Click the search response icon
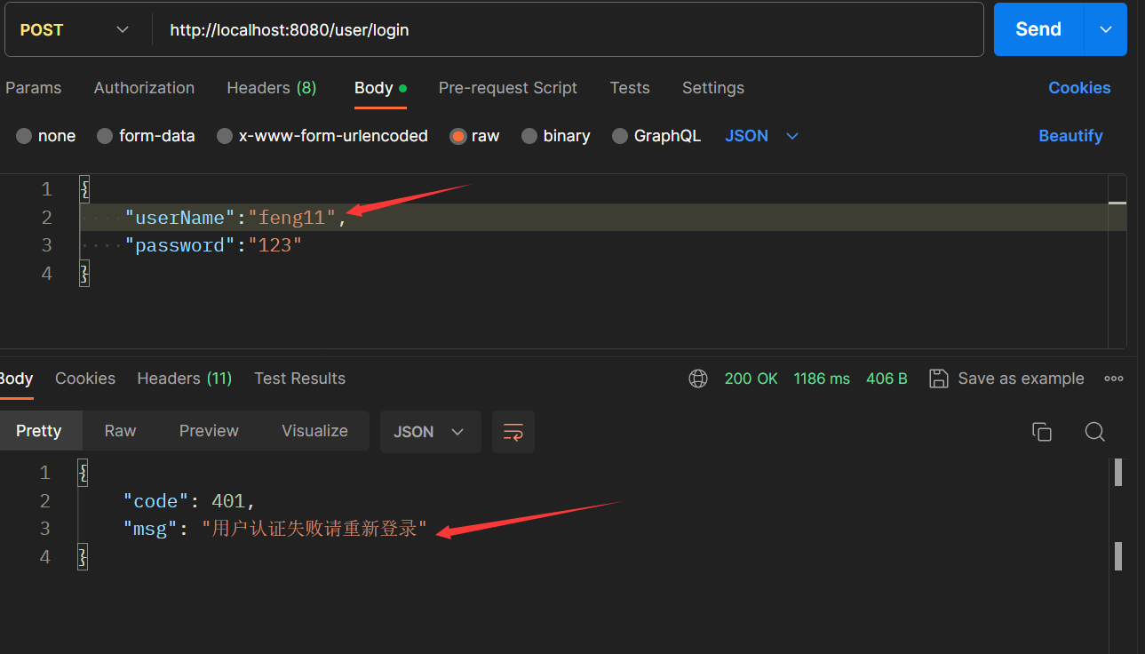1145x654 pixels. pyautogui.click(x=1095, y=432)
